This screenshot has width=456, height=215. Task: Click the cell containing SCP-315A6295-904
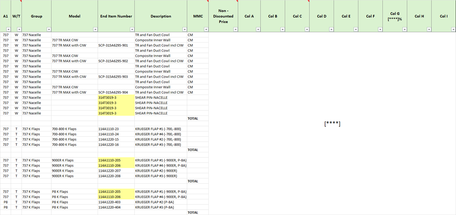(x=113, y=92)
